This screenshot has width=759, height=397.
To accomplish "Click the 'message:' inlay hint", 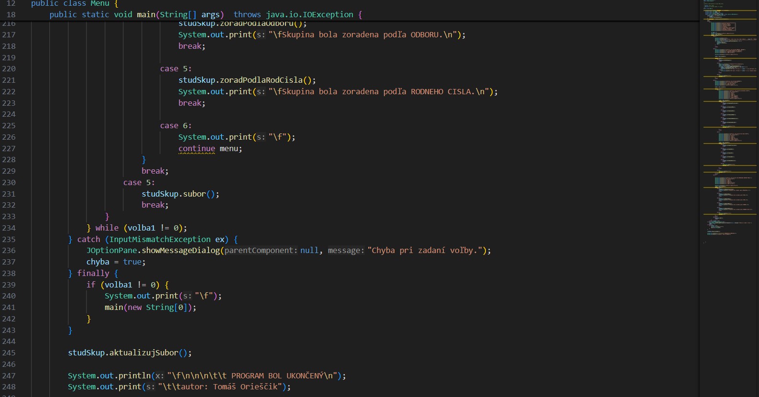I will [346, 251].
